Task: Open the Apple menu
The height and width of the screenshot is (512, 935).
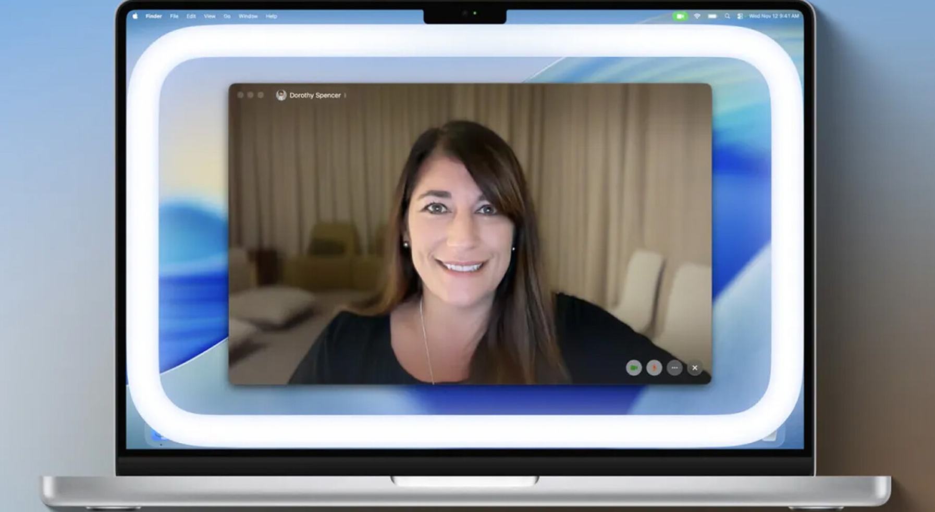Action: 136,16
